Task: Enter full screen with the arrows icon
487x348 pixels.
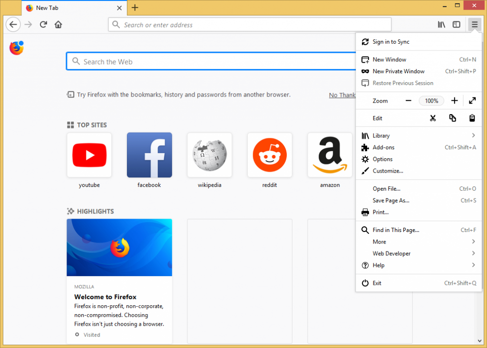Action: 472,101
